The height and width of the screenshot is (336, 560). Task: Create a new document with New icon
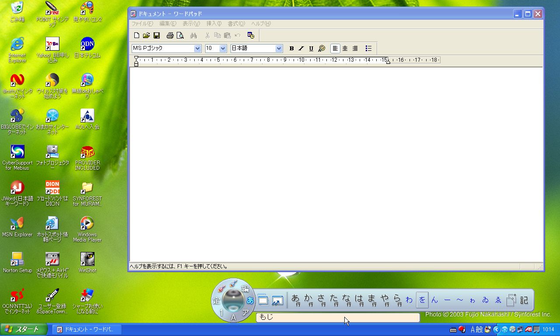click(136, 35)
